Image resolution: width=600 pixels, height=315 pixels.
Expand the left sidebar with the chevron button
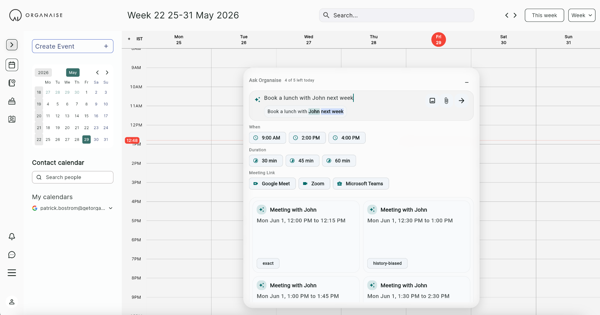12,45
